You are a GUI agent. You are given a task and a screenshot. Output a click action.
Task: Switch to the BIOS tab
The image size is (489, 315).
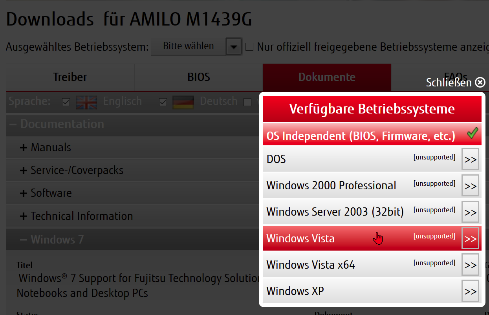198,77
